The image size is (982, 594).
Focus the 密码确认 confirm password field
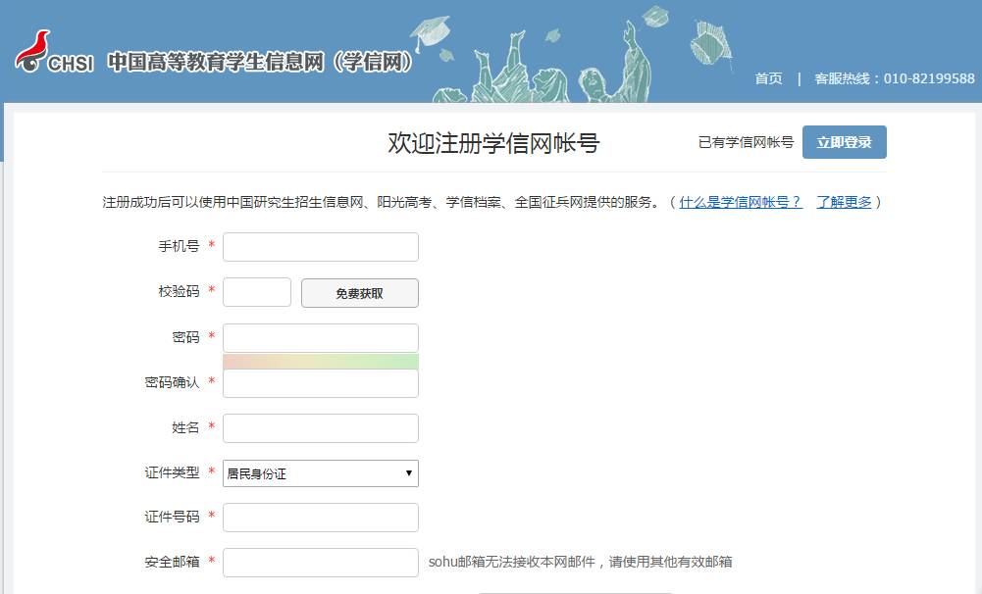click(x=321, y=383)
